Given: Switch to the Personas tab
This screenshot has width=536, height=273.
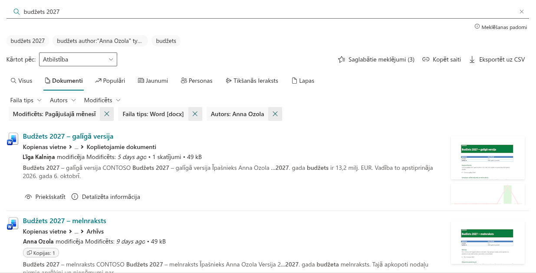Looking at the screenshot, I should (x=197, y=81).
